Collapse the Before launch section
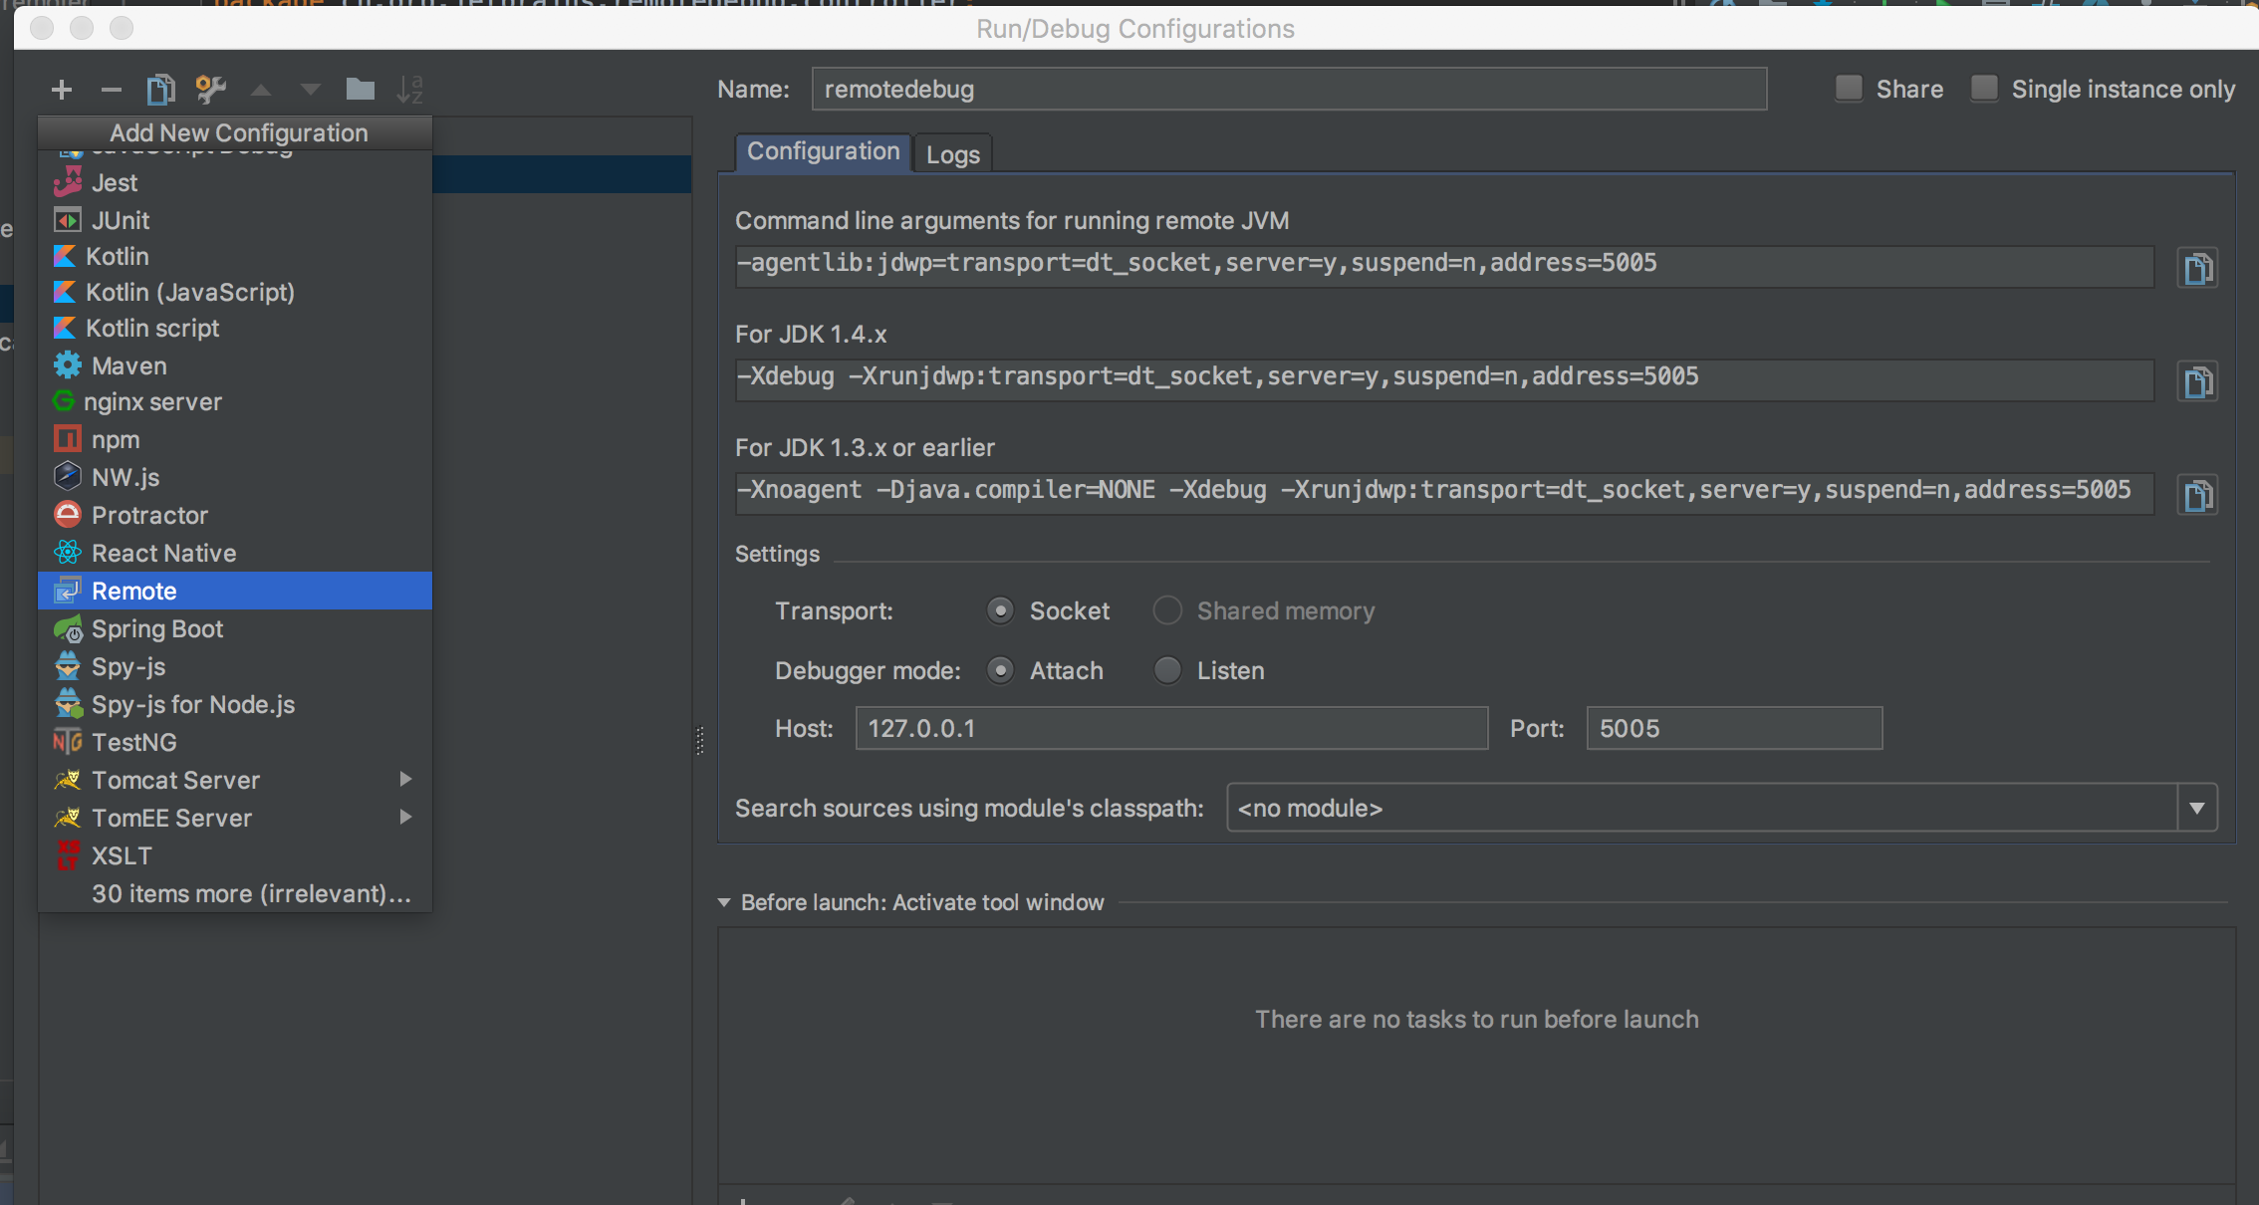 click(724, 902)
